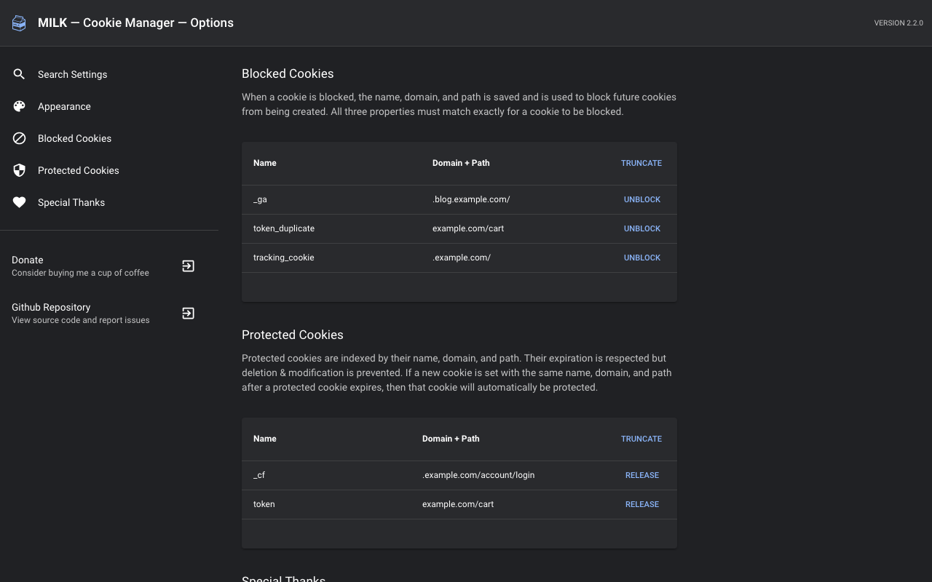Click the example.com/cart cell for token_duplicate

point(468,228)
